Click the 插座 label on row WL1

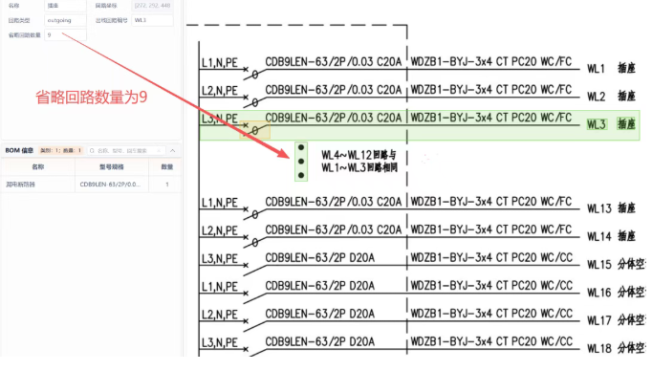(626, 68)
